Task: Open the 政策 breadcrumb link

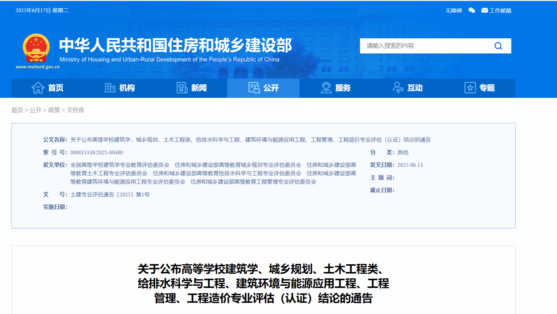Action: pos(53,110)
